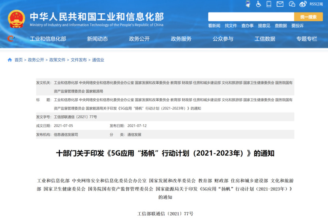
Task: Open the robot assistant icon
Action: 248,4
